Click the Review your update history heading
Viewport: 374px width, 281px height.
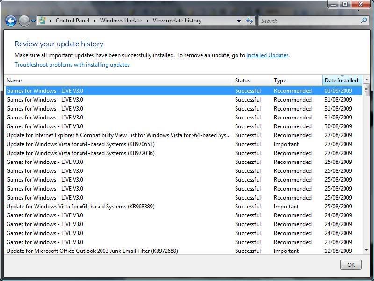(59, 44)
